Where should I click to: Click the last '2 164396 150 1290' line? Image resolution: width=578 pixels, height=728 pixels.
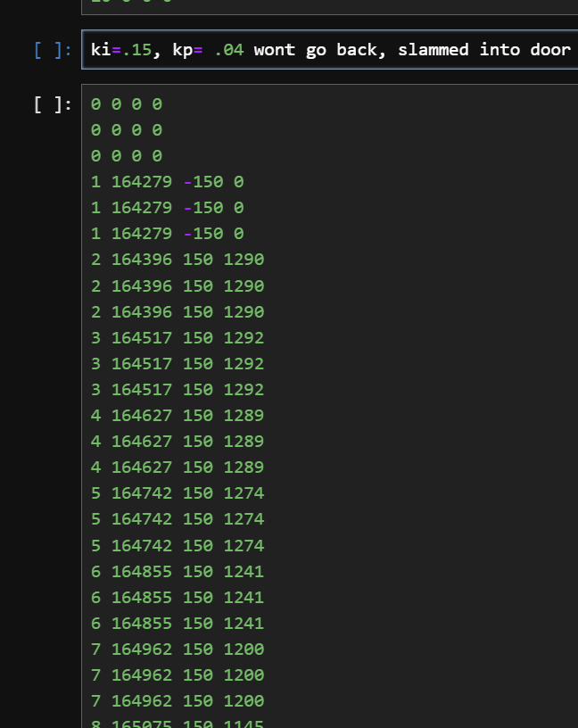[x=178, y=312]
